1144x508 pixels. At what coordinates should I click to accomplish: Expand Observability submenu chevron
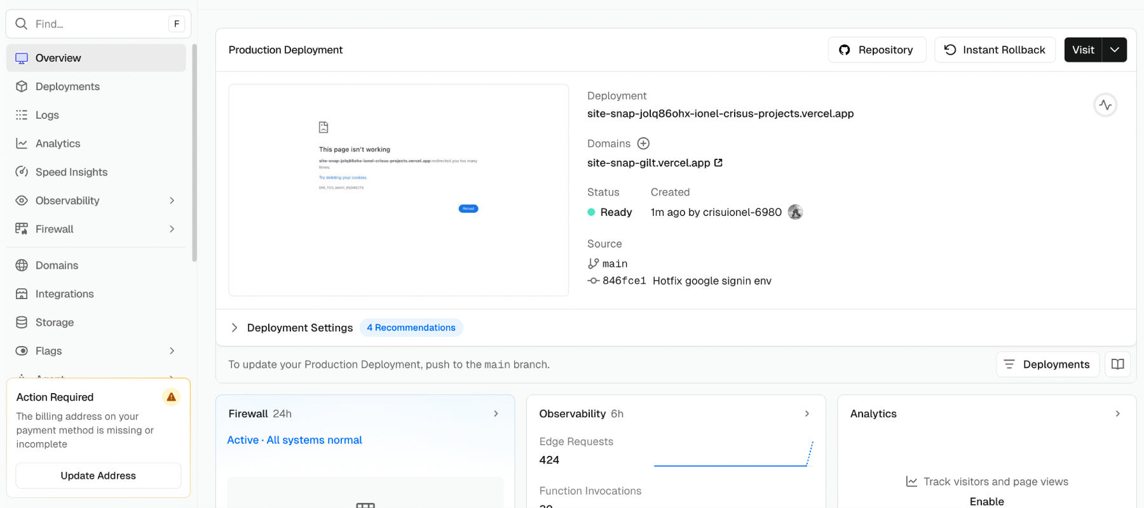click(172, 201)
